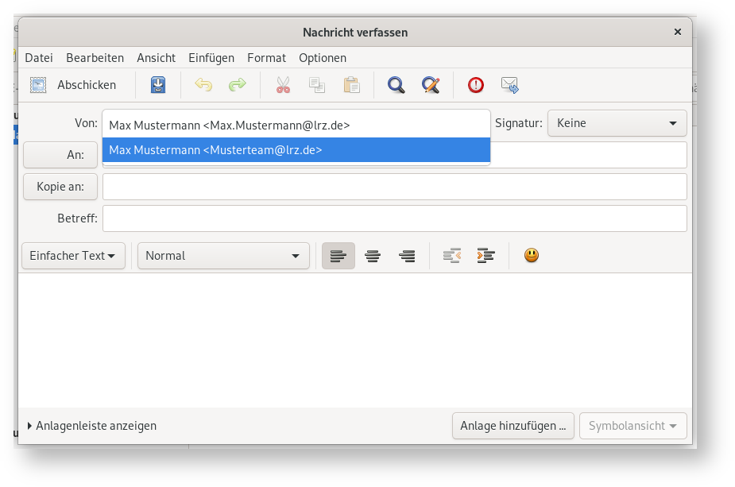Screen dimensions: 735x487
Task: Open the Einfacher Text format dropdown
Action: coord(73,256)
